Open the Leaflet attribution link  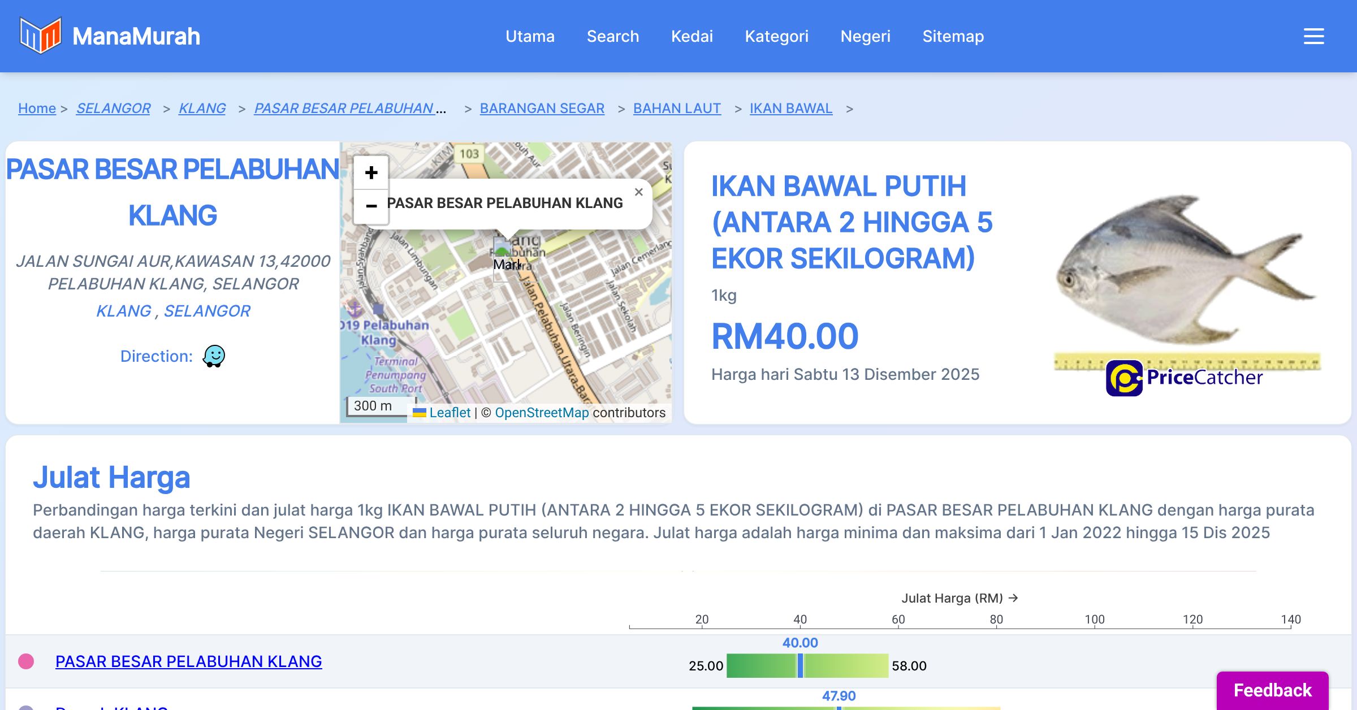click(450, 413)
